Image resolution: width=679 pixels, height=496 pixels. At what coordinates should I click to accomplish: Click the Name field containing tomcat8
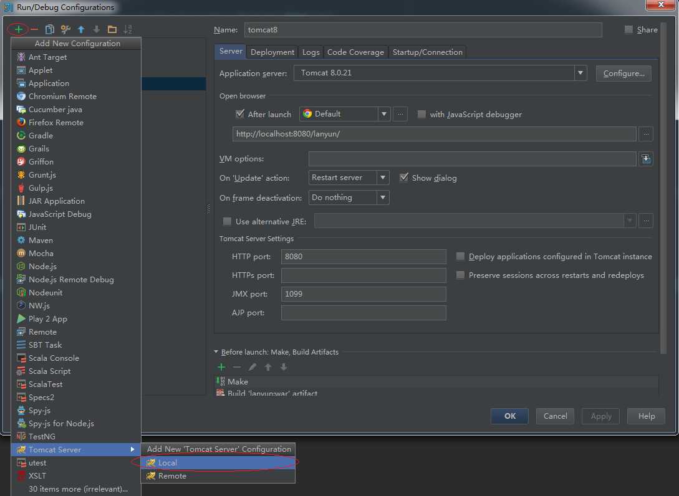click(x=423, y=29)
